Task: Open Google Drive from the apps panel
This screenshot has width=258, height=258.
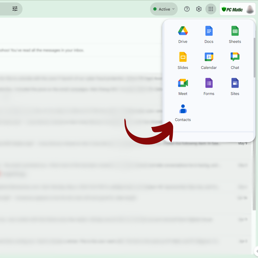Action: (x=183, y=34)
